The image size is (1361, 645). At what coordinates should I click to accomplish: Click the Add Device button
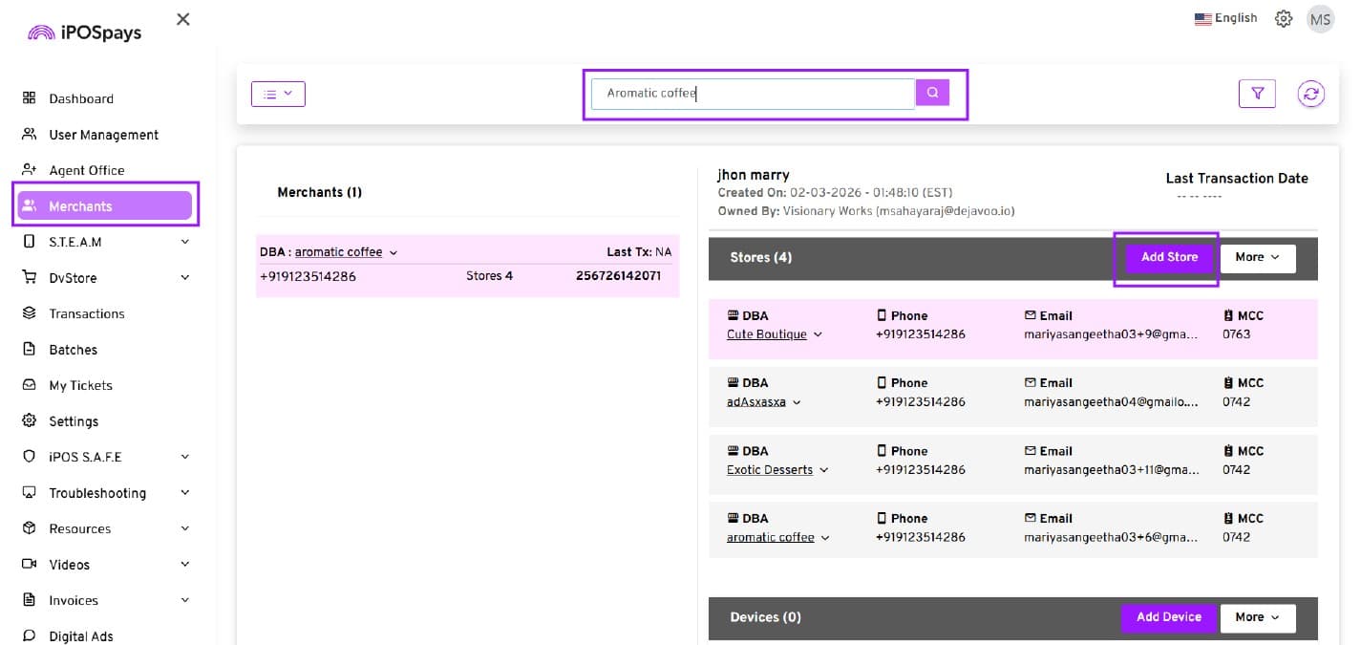coord(1168,617)
